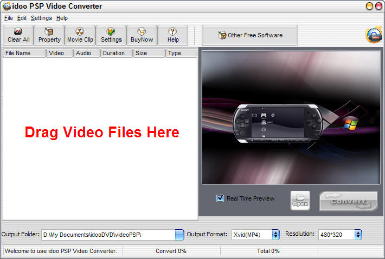
Task: Toggle the Real Time Preview checkbox
Action: click(220, 198)
